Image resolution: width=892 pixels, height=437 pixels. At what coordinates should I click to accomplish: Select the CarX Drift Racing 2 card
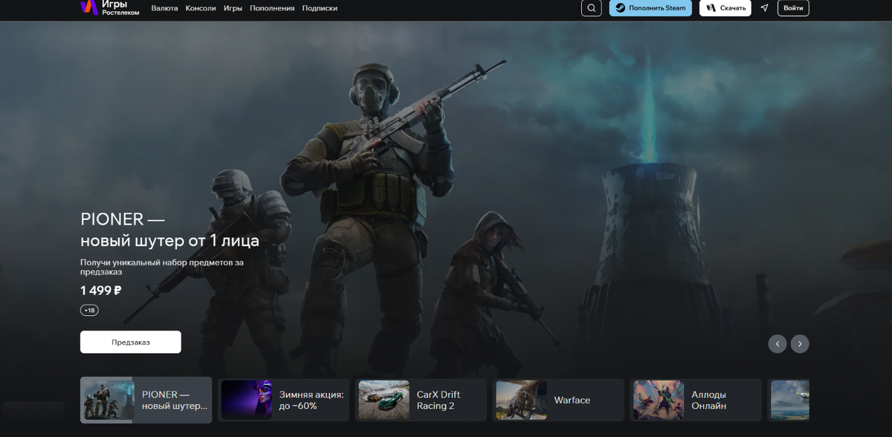pos(421,400)
